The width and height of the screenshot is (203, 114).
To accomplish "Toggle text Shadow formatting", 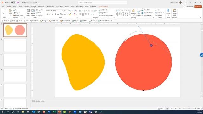I will 55,14.
